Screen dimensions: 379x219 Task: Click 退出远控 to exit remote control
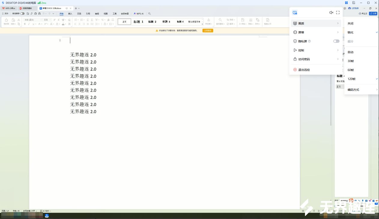click(304, 70)
